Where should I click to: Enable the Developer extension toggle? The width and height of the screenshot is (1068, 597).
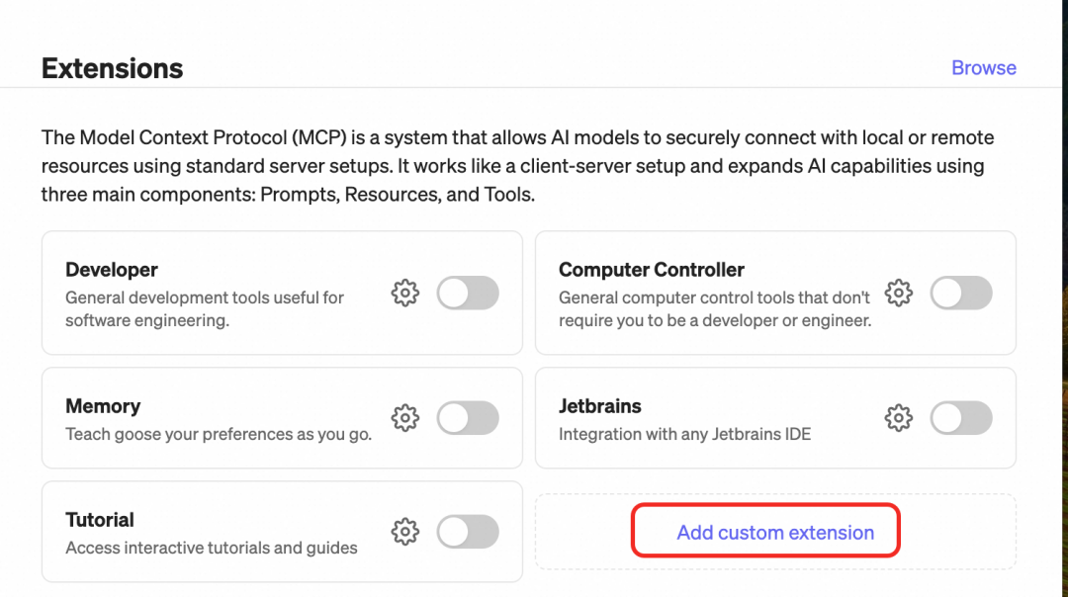(x=468, y=293)
